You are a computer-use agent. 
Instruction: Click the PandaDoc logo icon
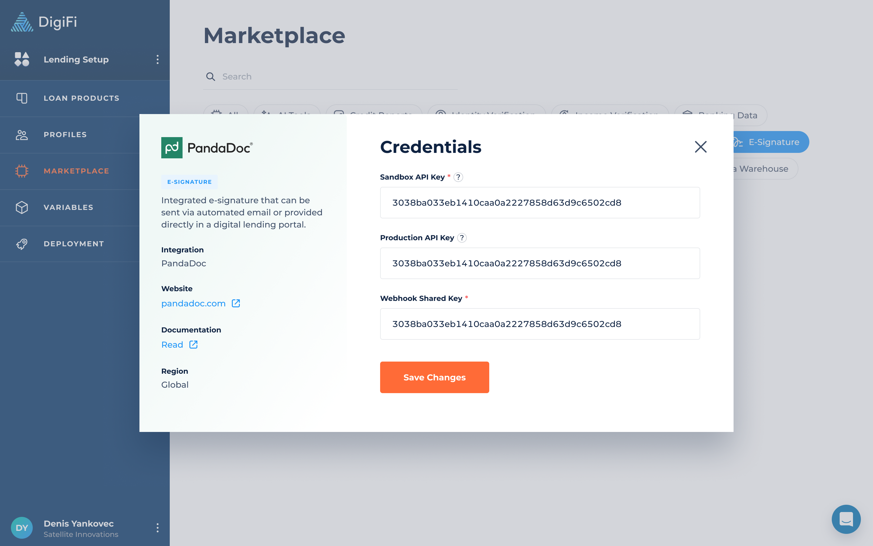tap(172, 148)
